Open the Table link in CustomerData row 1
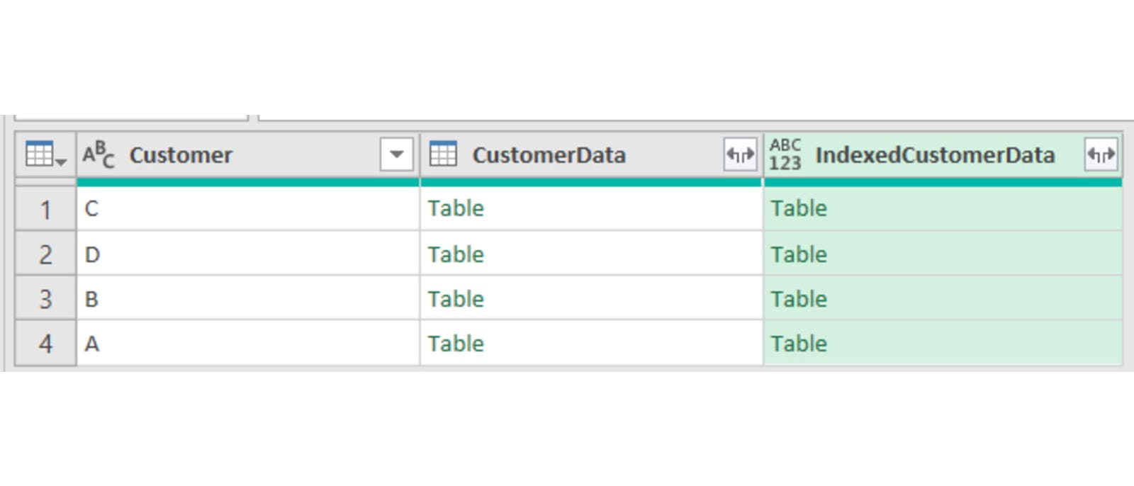 456,208
